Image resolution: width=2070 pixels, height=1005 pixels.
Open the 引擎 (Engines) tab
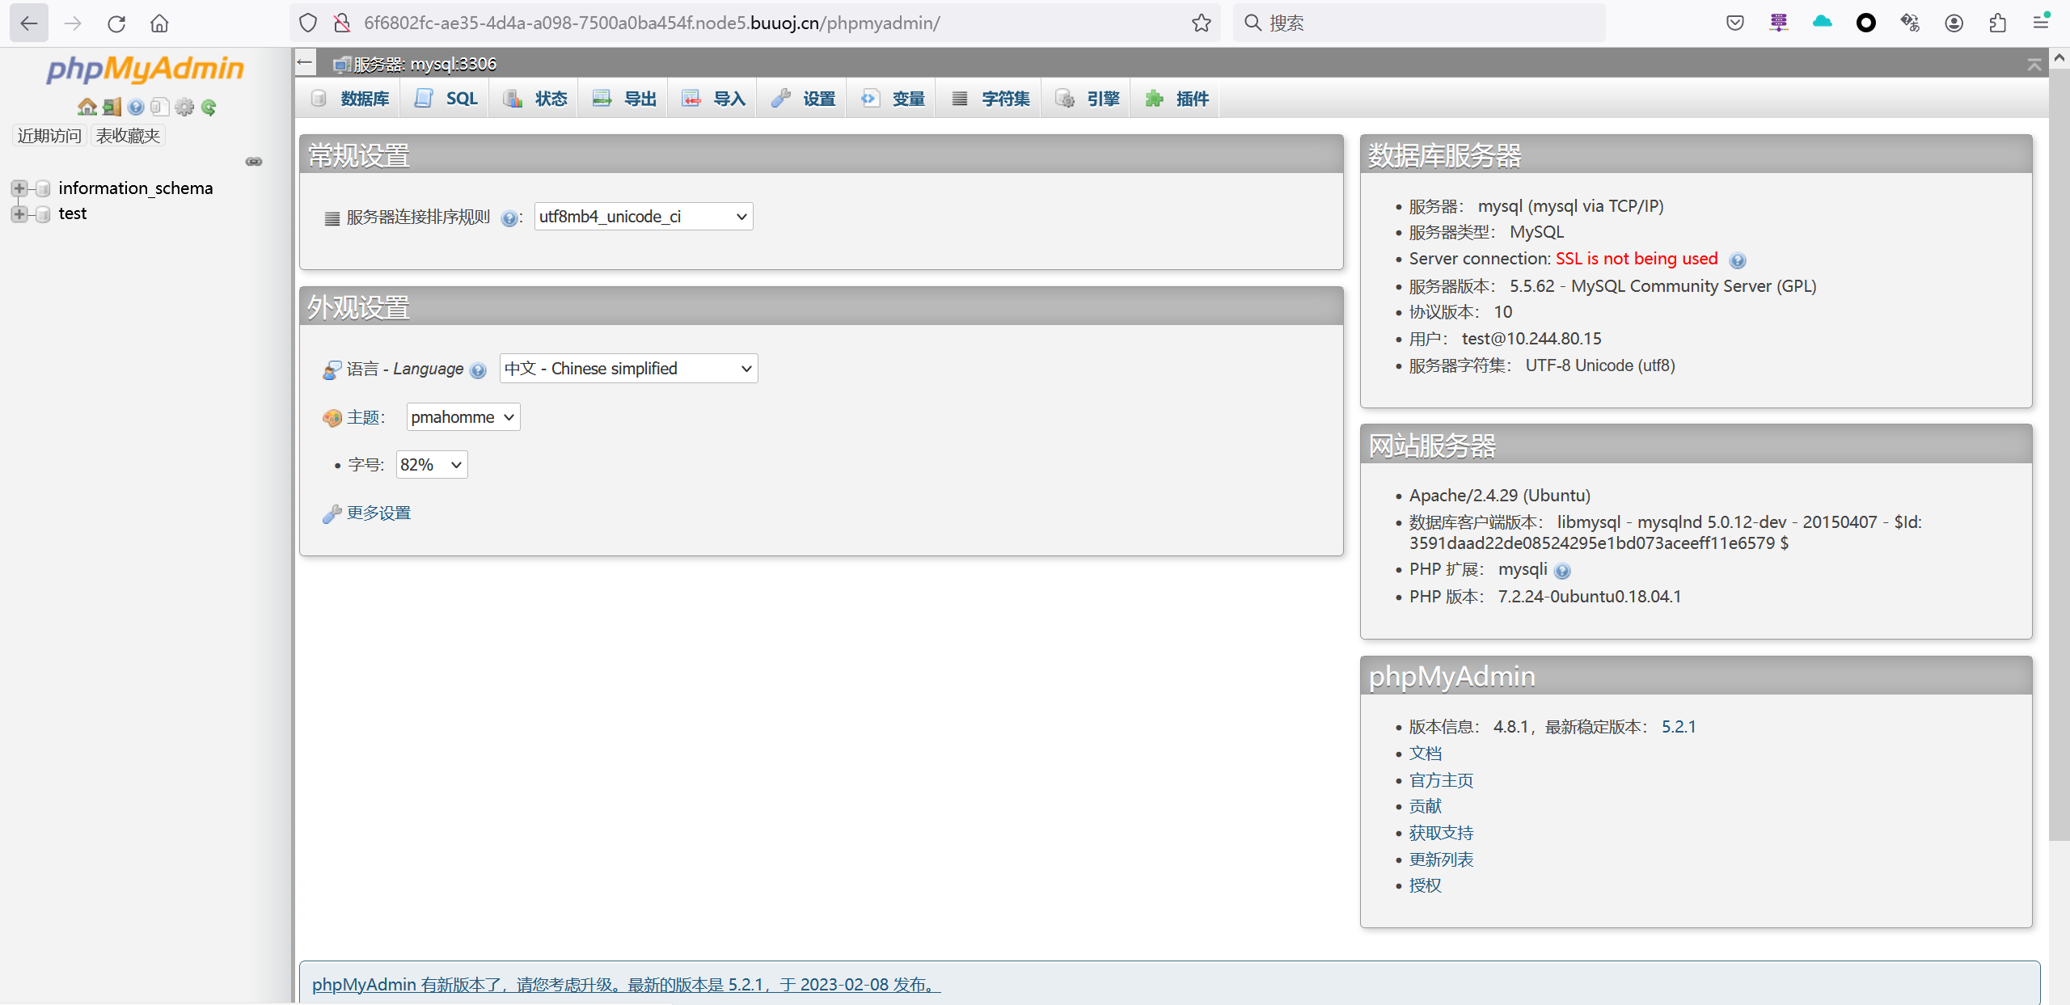point(1086,99)
